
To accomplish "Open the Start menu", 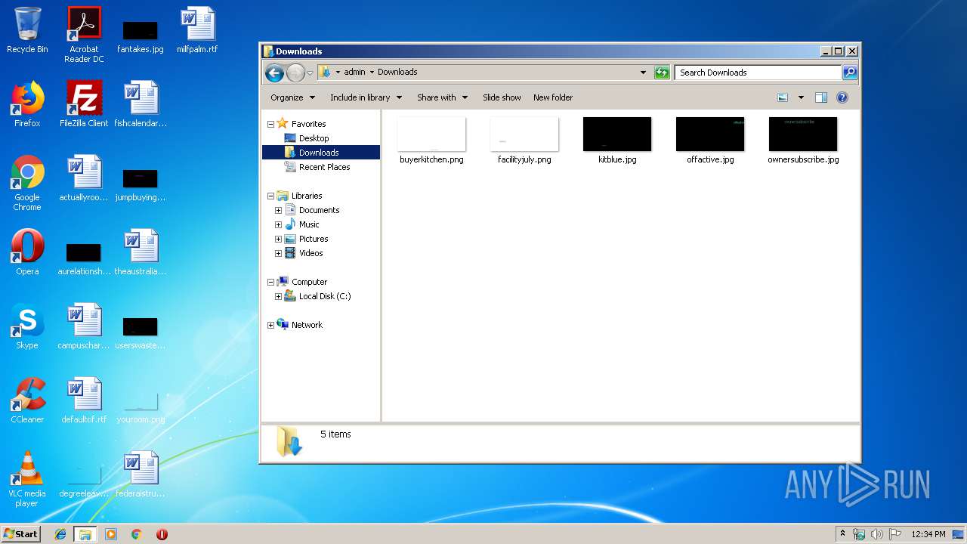I will click(x=21, y=534).
